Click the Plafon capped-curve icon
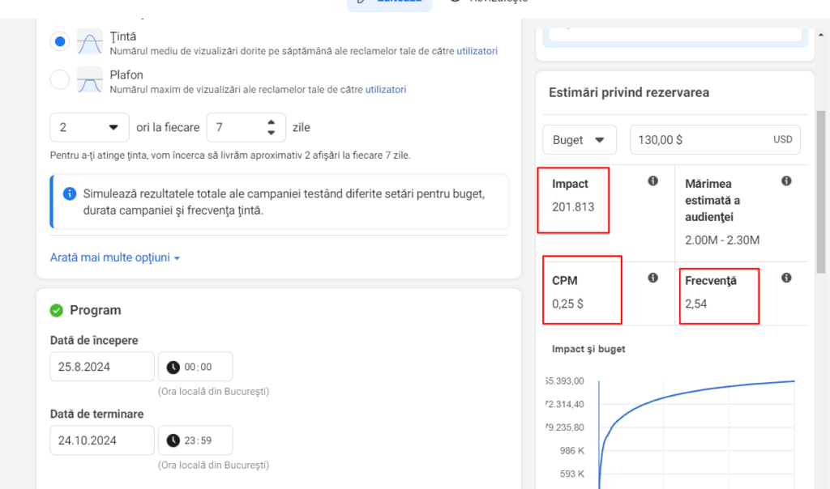The image size is (830, 489). [89, 80]
